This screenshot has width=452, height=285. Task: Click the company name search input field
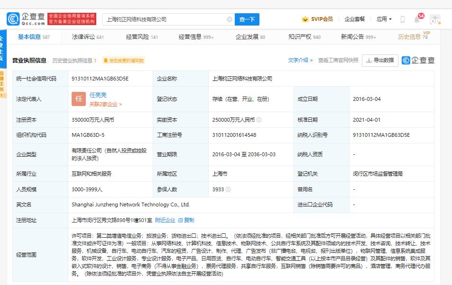pyautogui.click(x=164, y=19)
